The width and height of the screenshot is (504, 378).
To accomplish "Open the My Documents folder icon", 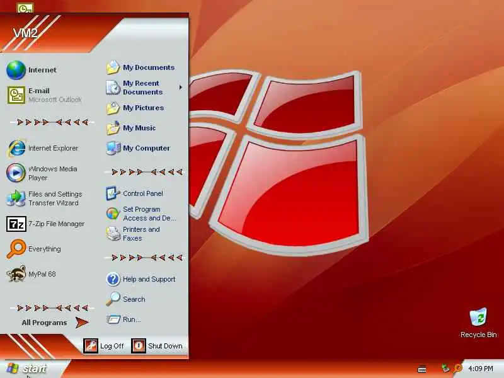I will point(113,67).
